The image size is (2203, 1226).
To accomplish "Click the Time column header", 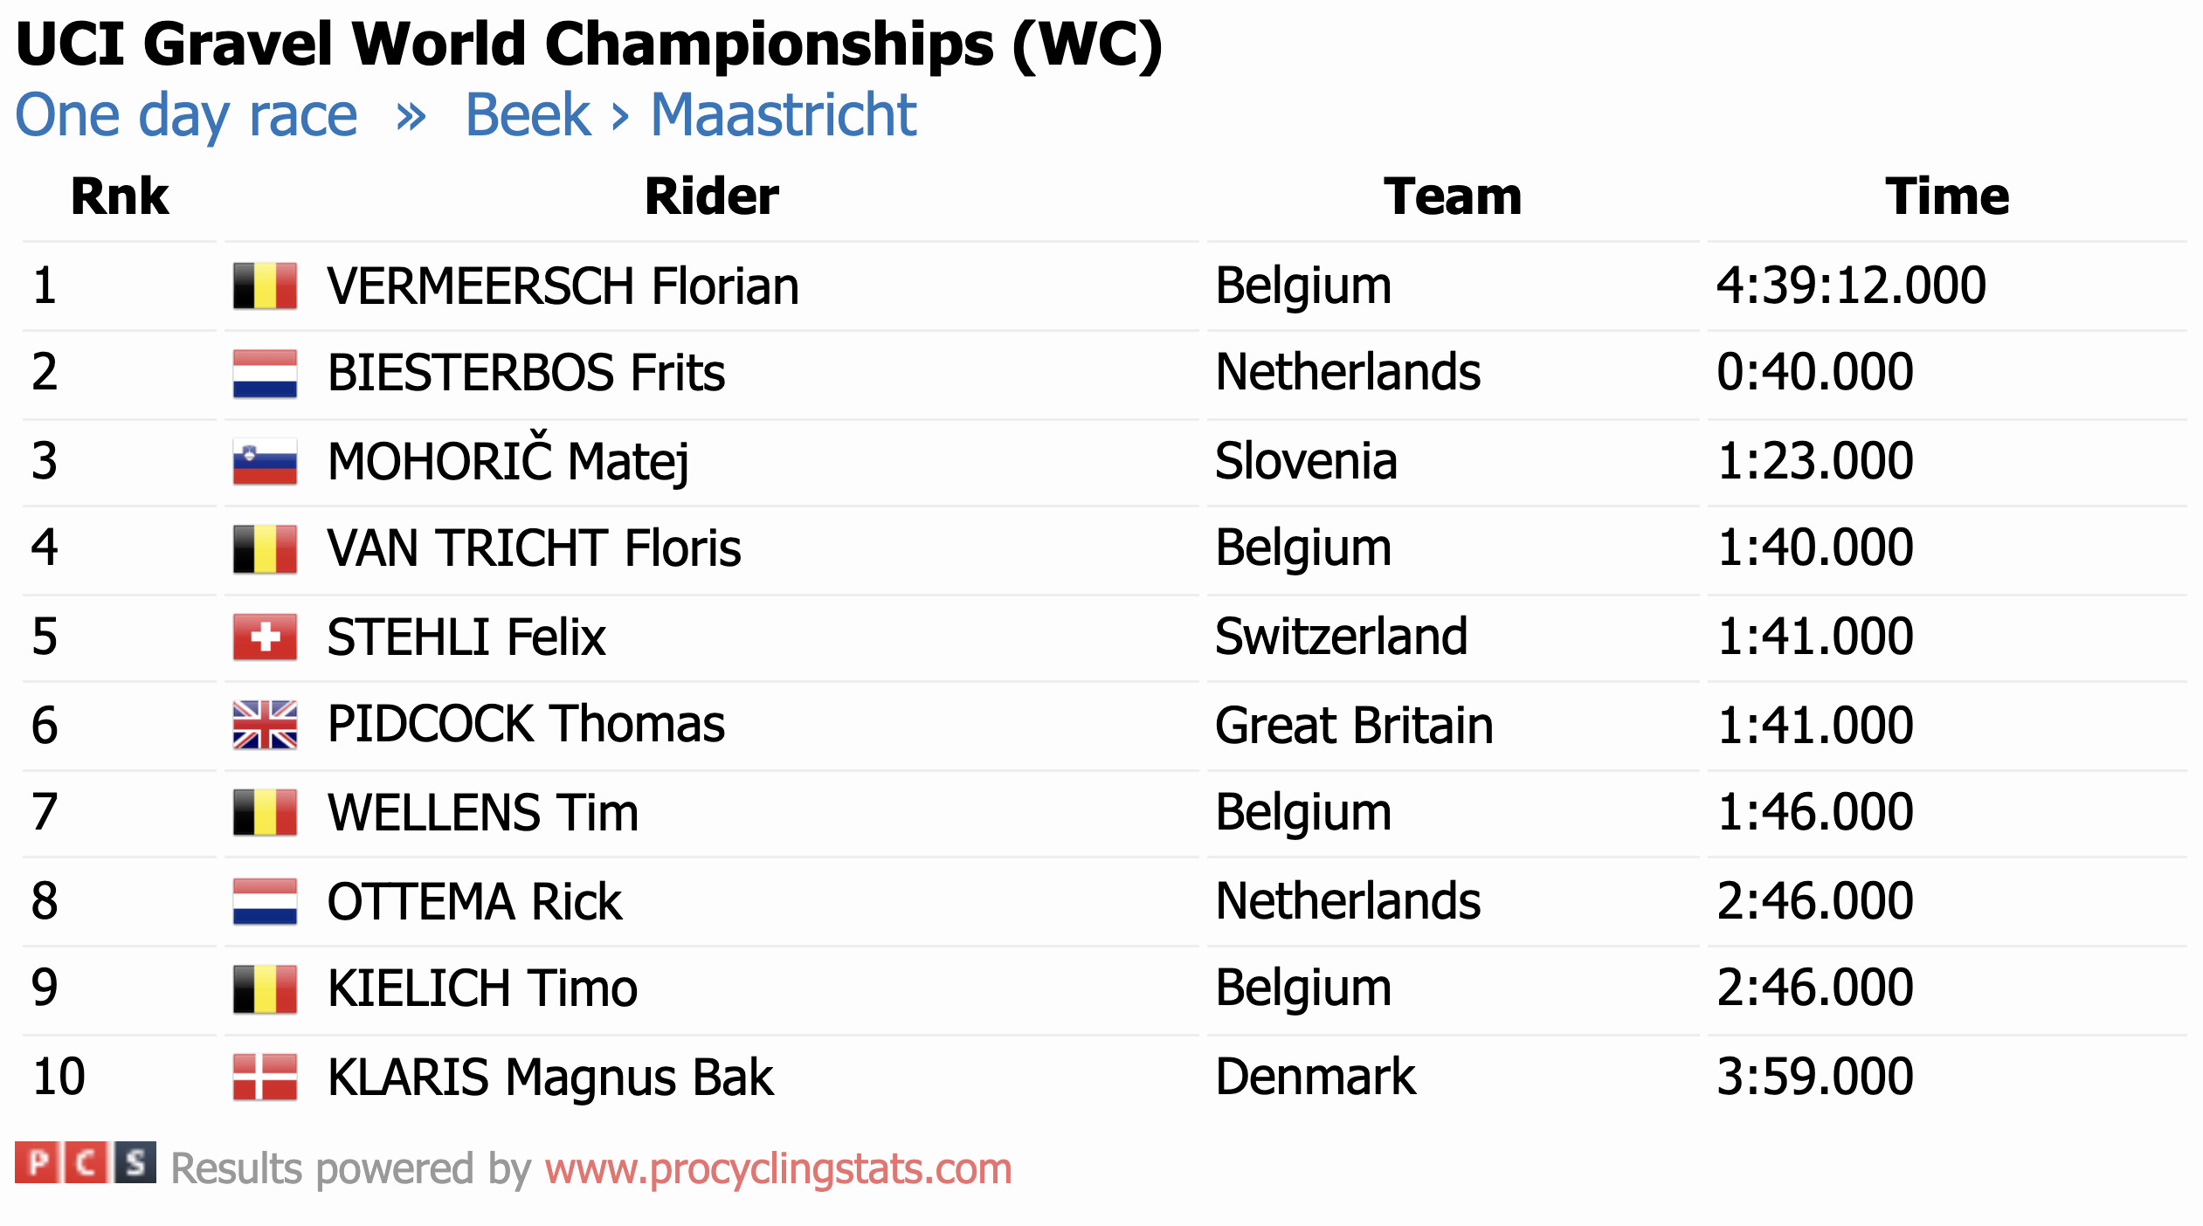I will coord(1946,196).
